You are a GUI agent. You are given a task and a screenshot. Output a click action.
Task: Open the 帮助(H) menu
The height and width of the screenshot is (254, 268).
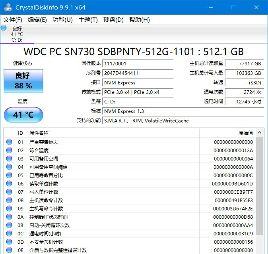click(x=140, y=20)
